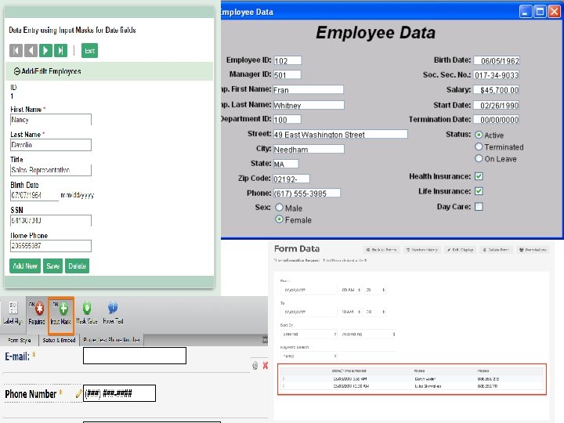The height and width of the screenshot is (423, 564).
Task: Click the Edit Display button
Action: (x=460, y=250)
